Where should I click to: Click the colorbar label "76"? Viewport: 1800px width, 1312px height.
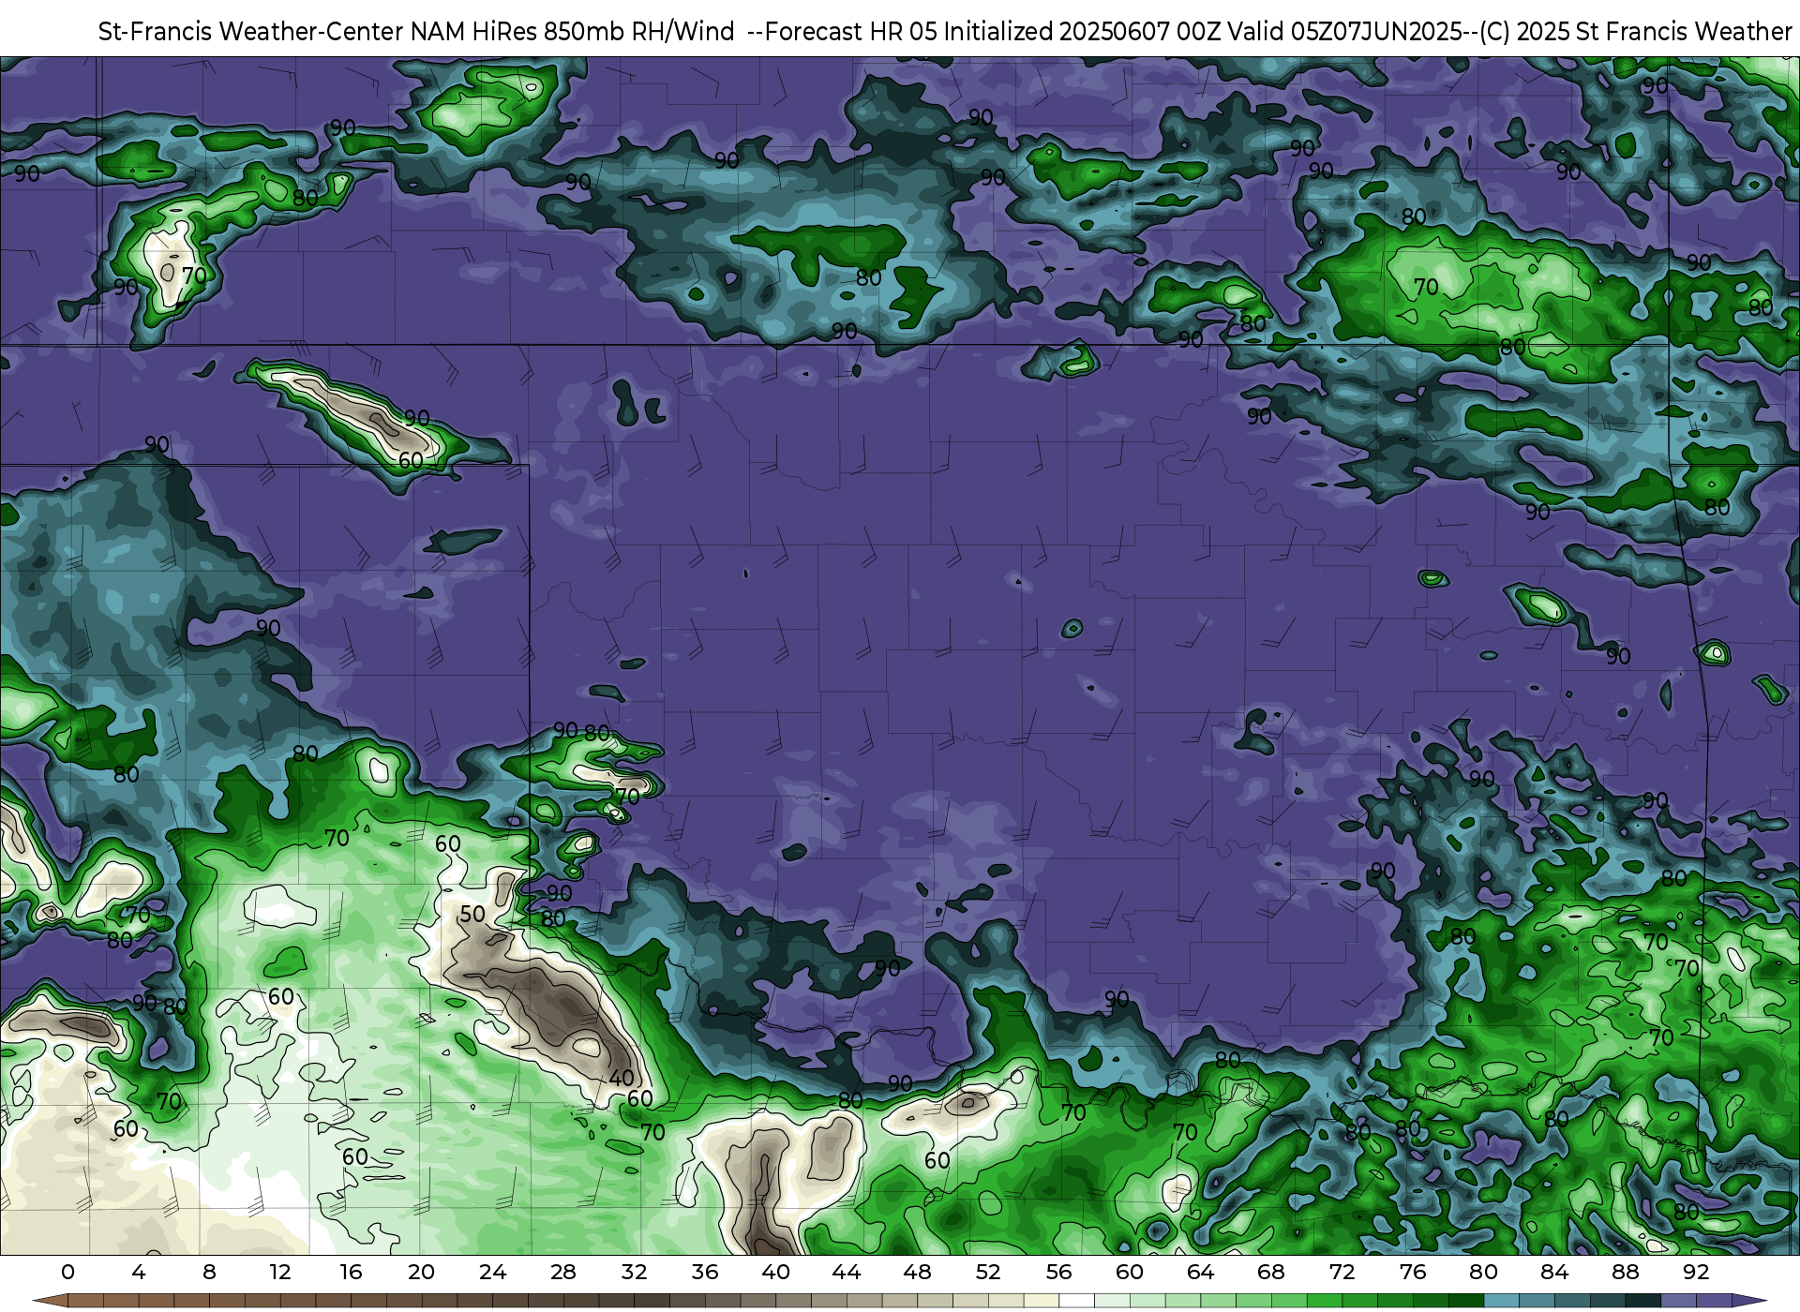click(1413, 1272)
